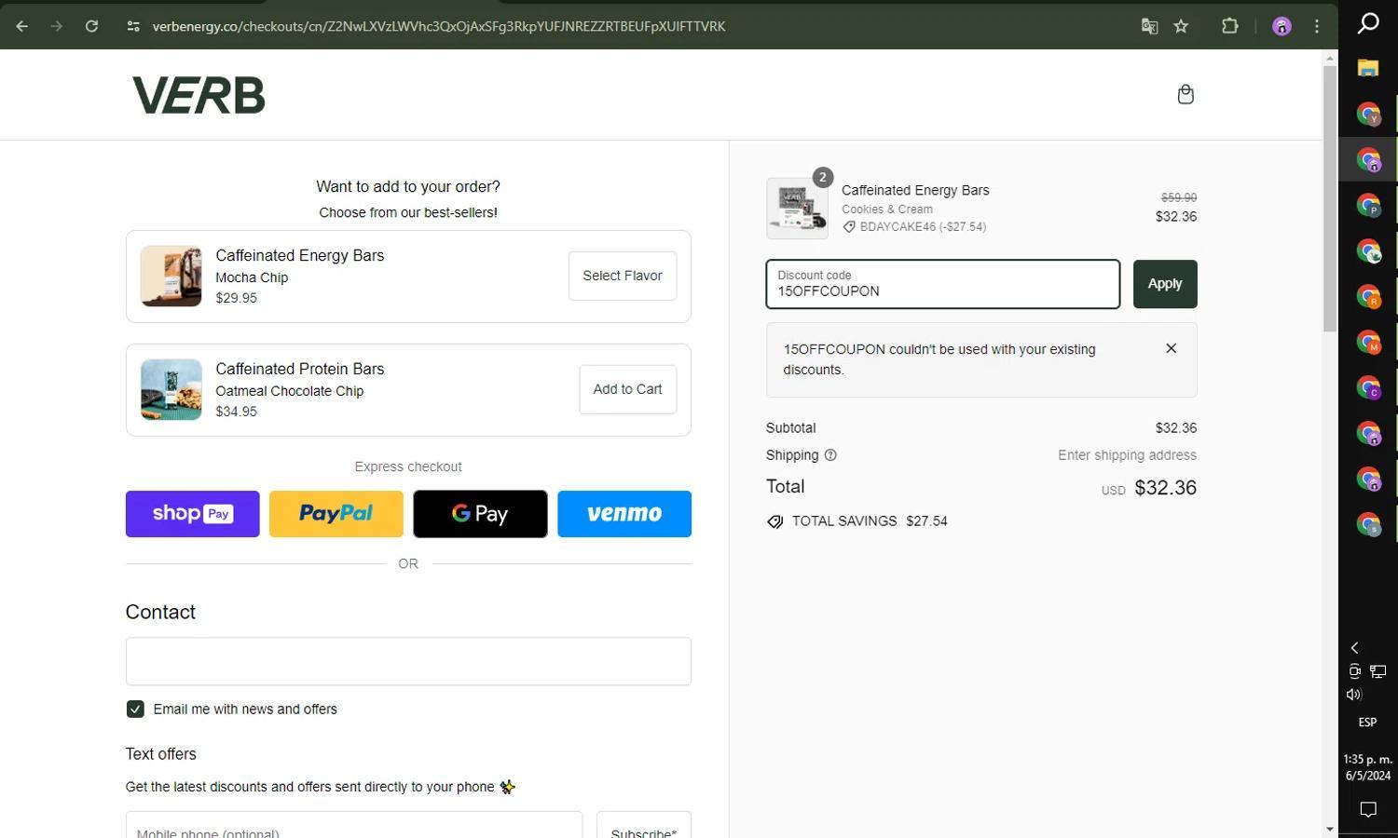Open the shopping bag cart icon

pos(1186,94)
